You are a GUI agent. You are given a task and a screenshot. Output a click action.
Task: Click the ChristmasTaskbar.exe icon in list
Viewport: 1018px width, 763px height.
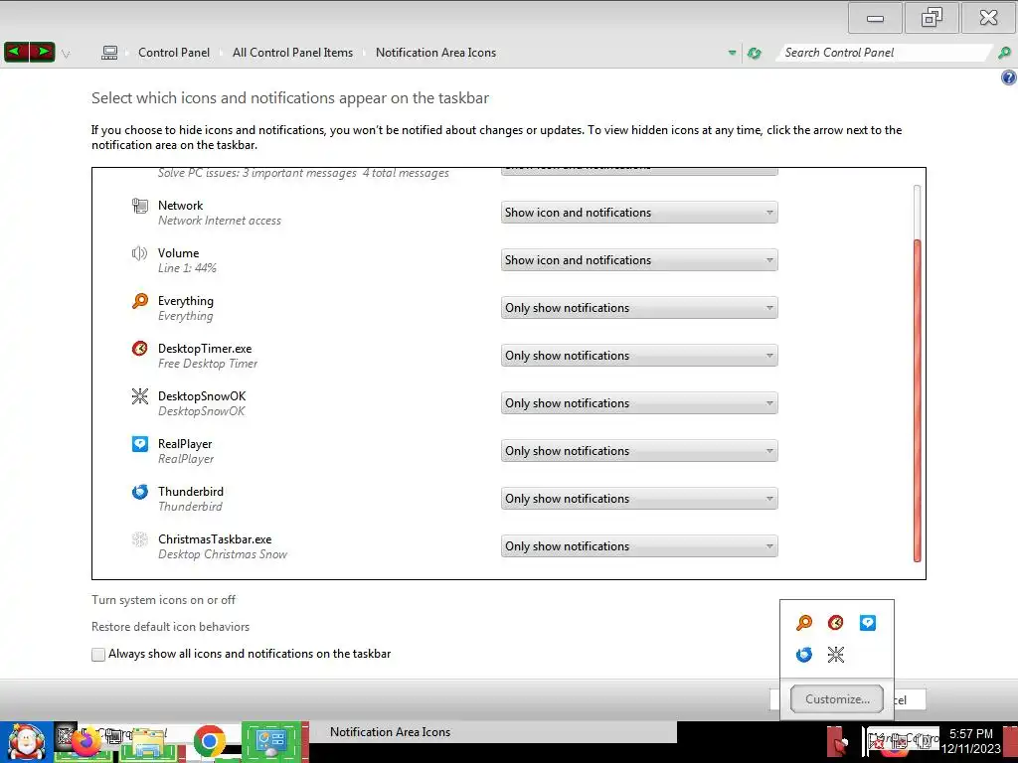click(x=139, y=539)
